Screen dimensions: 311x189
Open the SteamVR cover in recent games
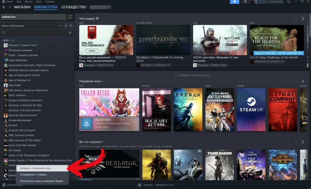(x=251, y=110)
